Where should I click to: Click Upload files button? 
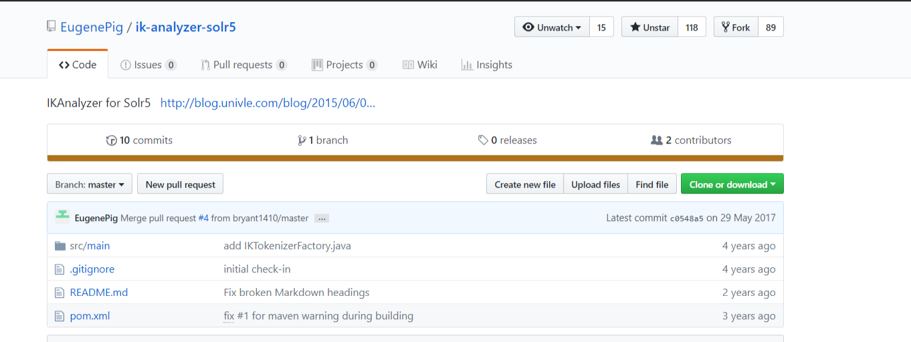tap(596, 184)
